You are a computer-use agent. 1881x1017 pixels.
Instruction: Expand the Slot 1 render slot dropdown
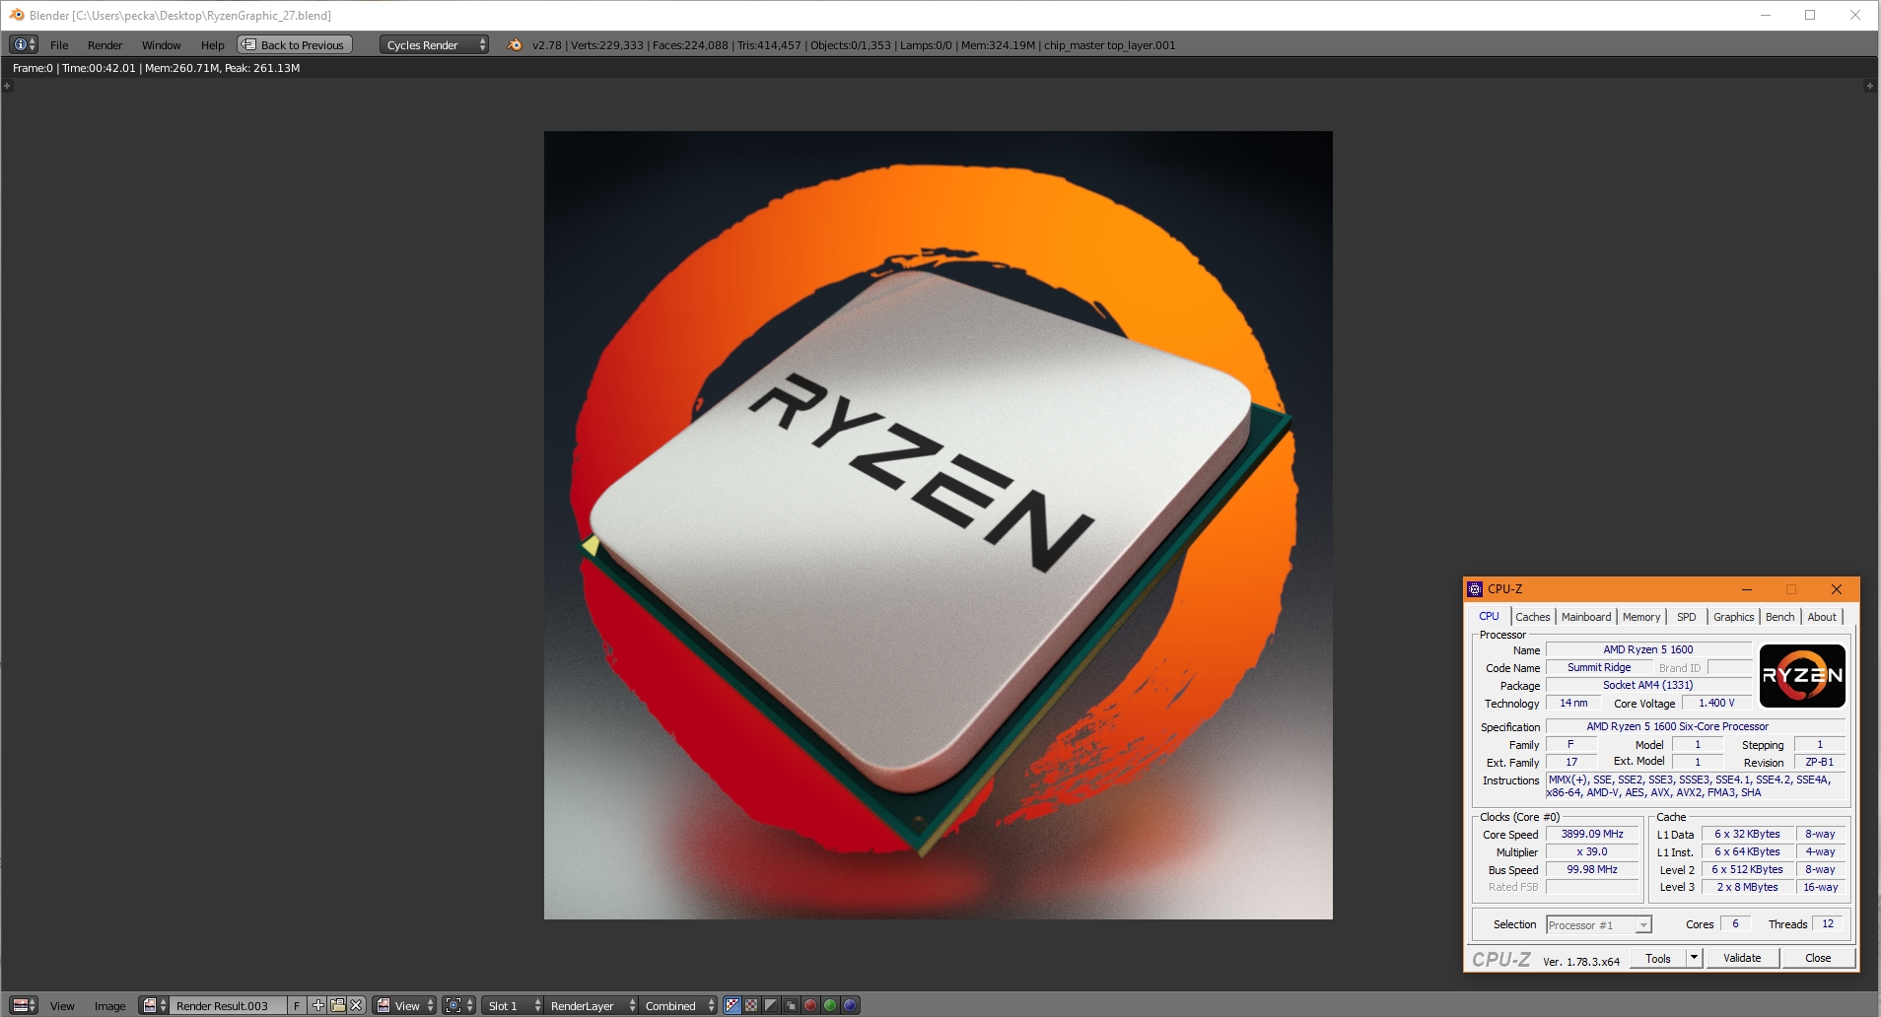tap(514, 1005)
